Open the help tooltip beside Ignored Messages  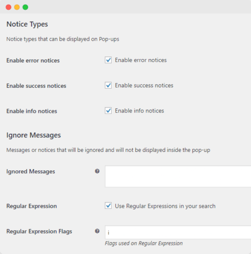97,171
